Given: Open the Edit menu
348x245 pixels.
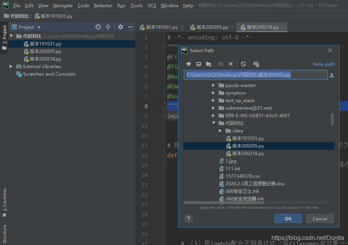Looking at the screenshot, I should click(29, 5).
